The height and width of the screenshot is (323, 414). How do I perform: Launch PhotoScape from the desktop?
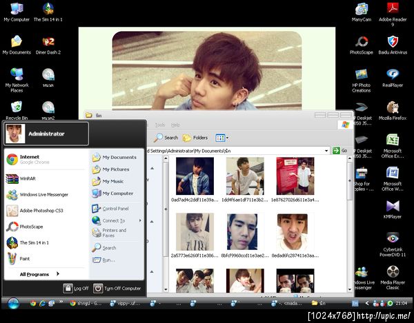361,45
